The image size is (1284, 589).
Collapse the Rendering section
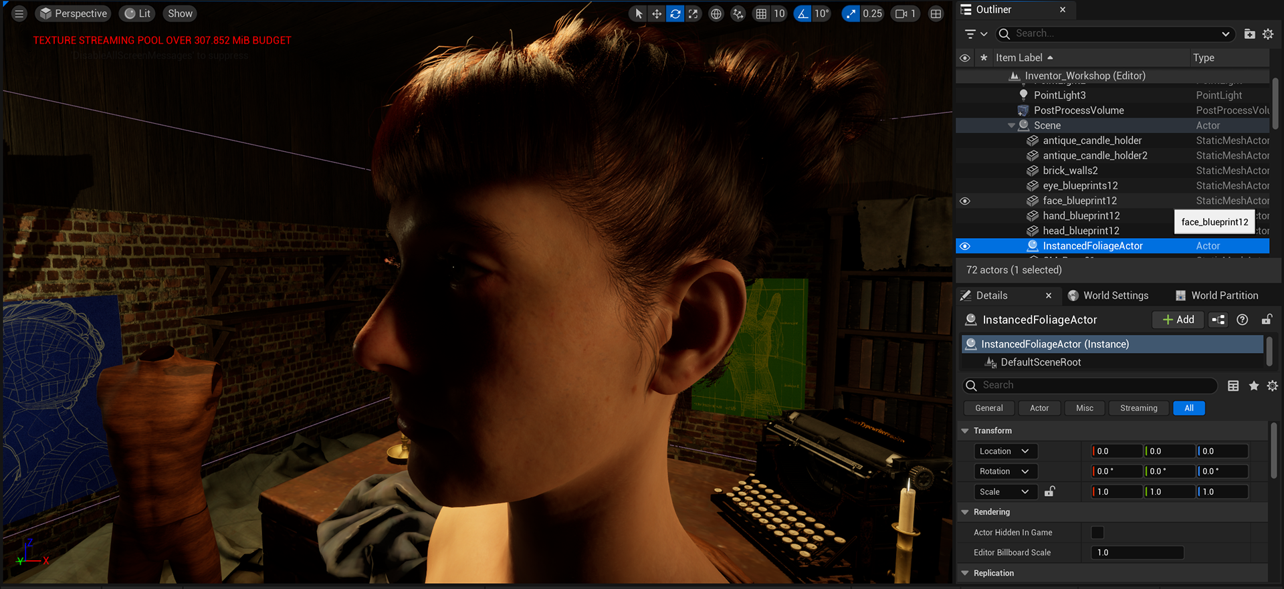tap(965, 512)
